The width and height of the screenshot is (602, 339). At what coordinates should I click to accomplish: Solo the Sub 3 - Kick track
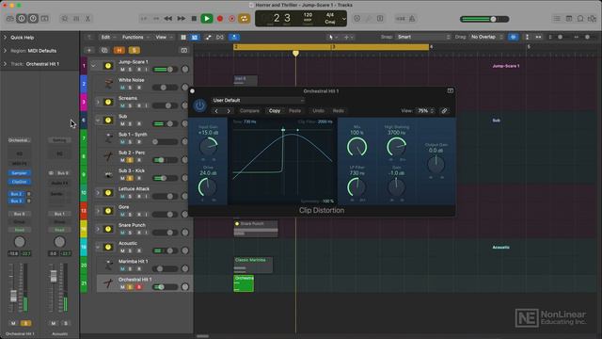point(130,178)
